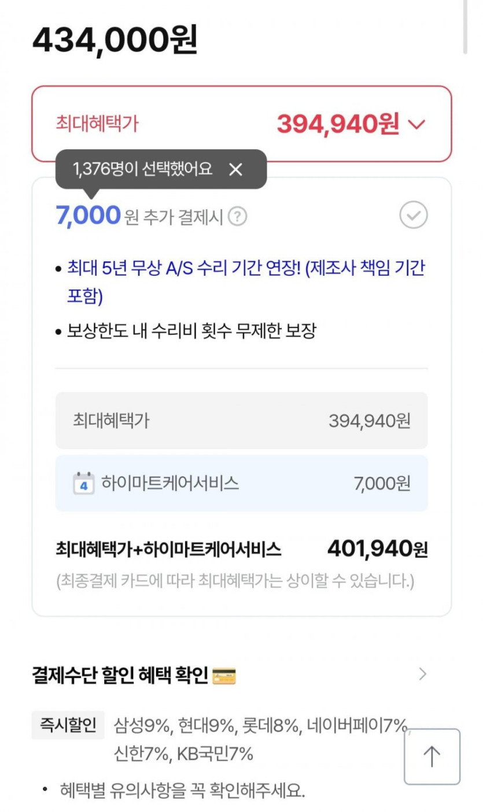Click the page scrollbar thumb
The height and width of the screenshot is (812, 483).
click(x=465, y=27)
